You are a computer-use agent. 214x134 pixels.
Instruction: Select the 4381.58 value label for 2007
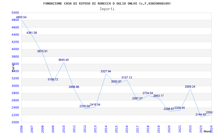[32, 33]
